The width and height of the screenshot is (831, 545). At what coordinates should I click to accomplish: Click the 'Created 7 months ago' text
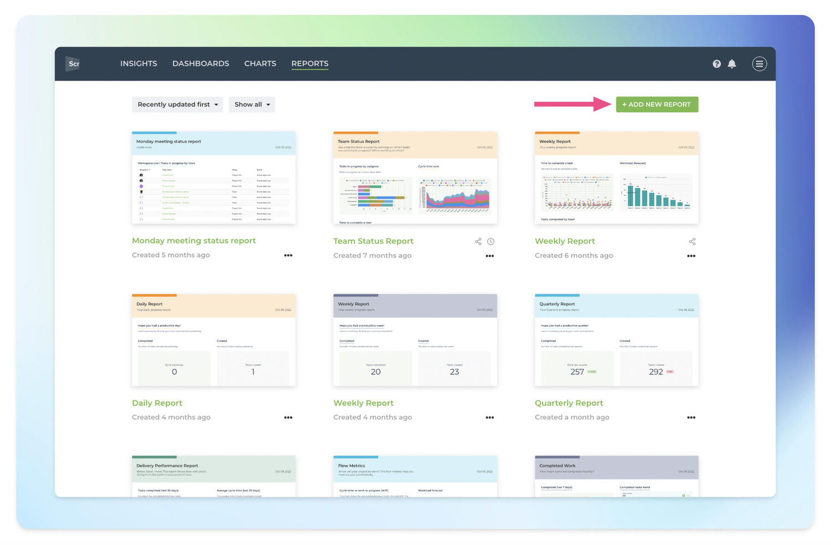(372, 255)
